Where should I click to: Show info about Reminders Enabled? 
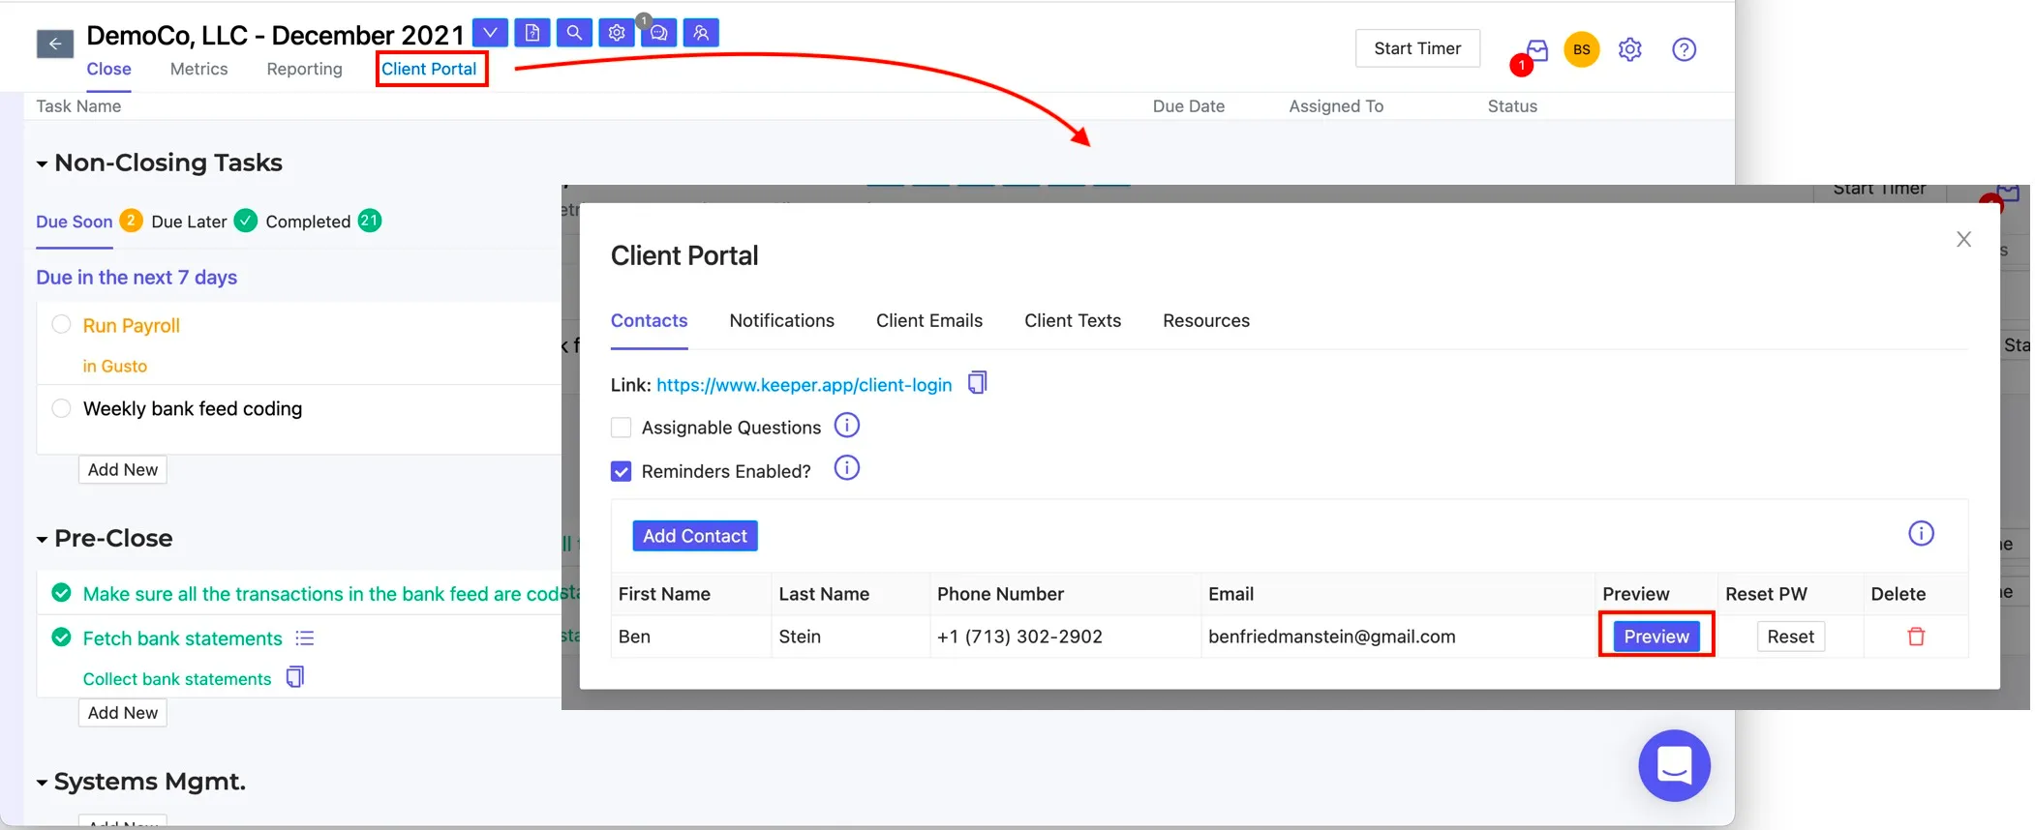pyautogui.click(x=847, y=468)
